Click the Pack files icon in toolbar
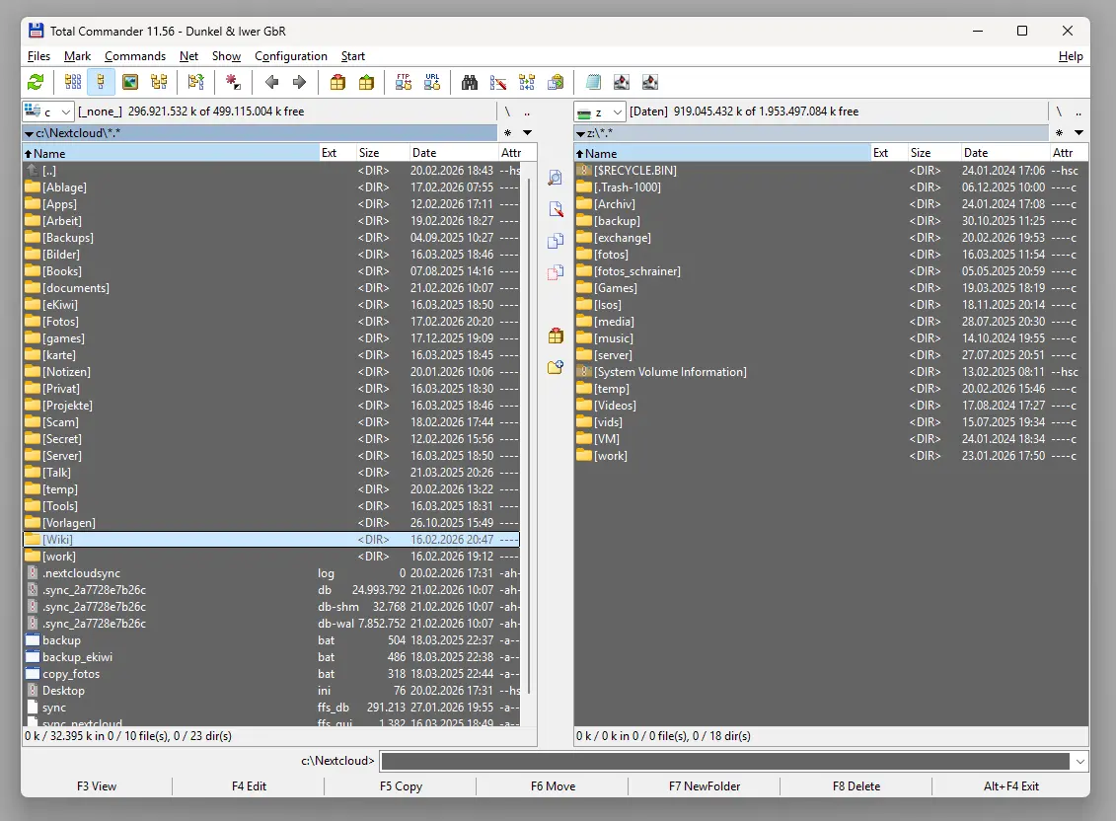This screenshot has width=1116, height=821. click(338, 83)
